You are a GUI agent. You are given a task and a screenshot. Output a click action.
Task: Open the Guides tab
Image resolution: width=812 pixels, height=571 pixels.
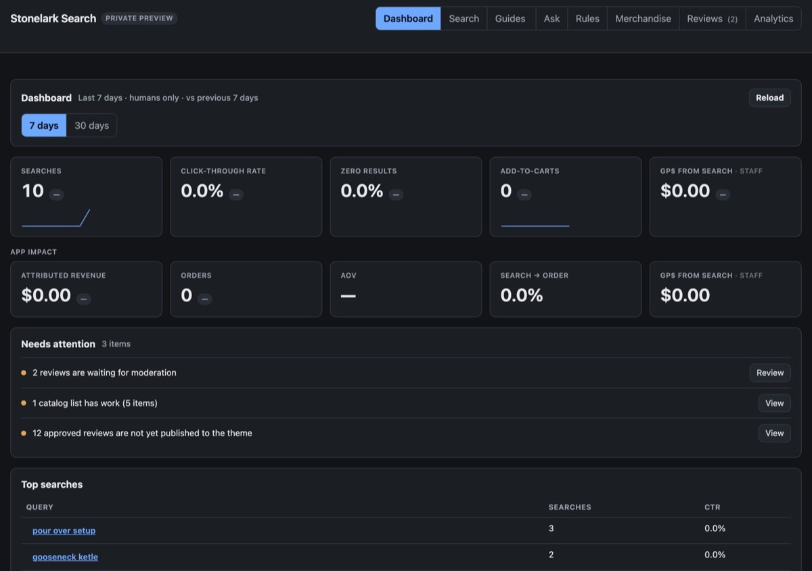point(510,18)
